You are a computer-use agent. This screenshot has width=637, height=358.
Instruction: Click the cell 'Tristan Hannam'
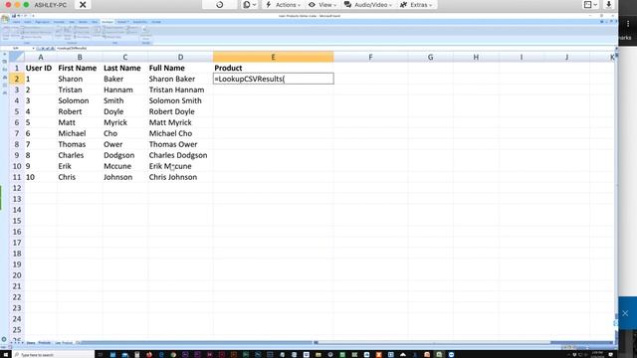click(x=180, y=89)
